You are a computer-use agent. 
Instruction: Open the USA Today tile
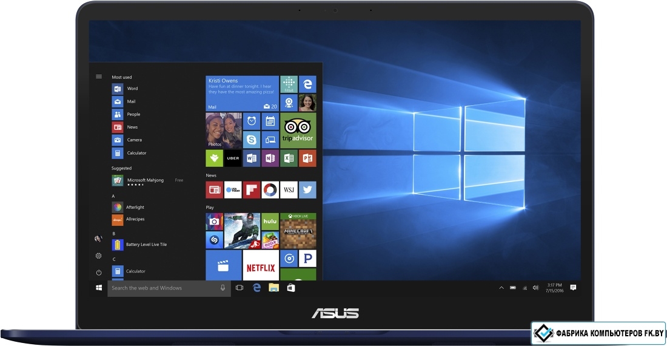coord(233,190)
